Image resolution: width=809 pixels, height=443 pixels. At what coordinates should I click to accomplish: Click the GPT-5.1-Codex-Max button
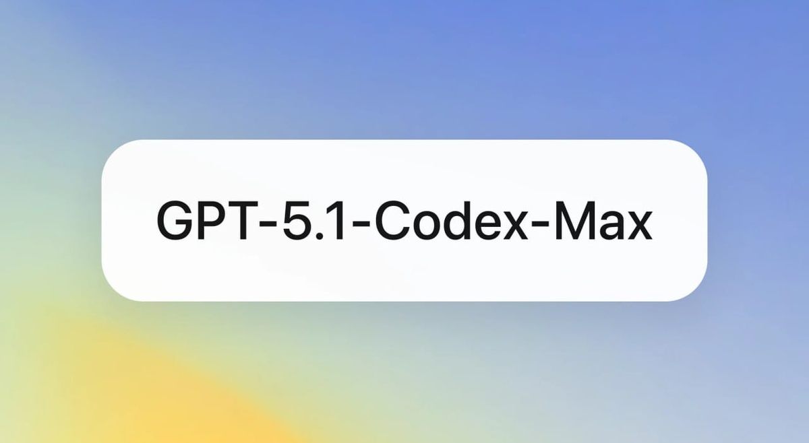pyautogui.click(x=404, y=220)
